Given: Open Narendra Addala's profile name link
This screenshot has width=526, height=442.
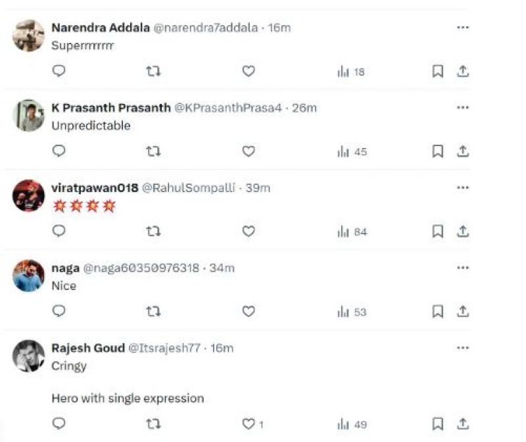Looking at the screenshot, I should point(100,28).
